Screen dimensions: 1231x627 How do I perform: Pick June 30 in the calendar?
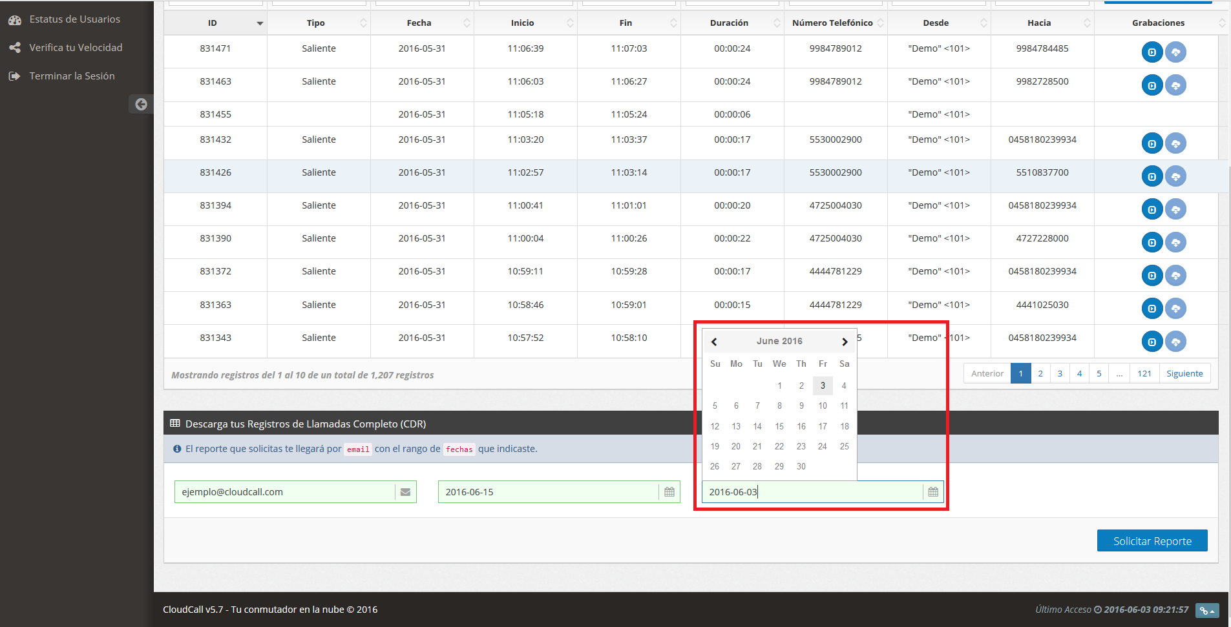point(801,466)
